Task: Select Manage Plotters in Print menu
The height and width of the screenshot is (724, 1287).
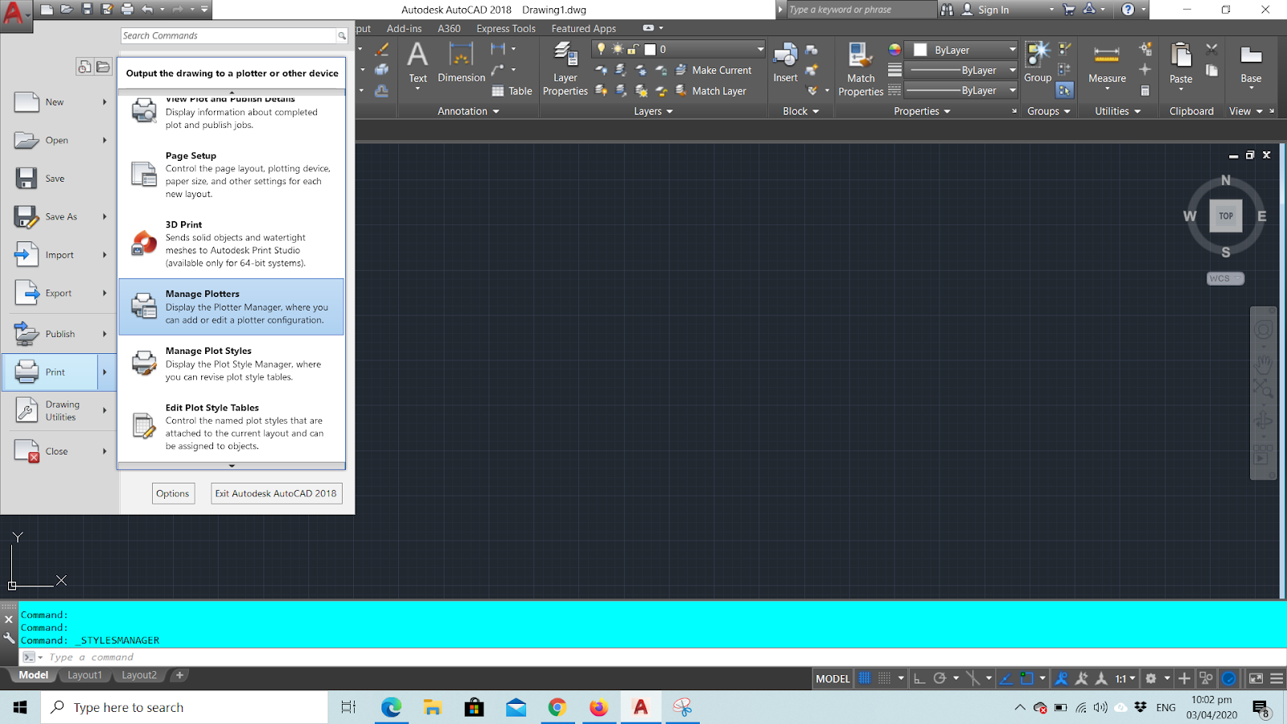Action: (232, 306)
